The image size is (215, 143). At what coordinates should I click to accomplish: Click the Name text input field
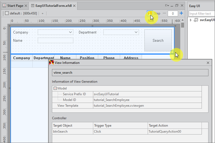click(55, 41)
